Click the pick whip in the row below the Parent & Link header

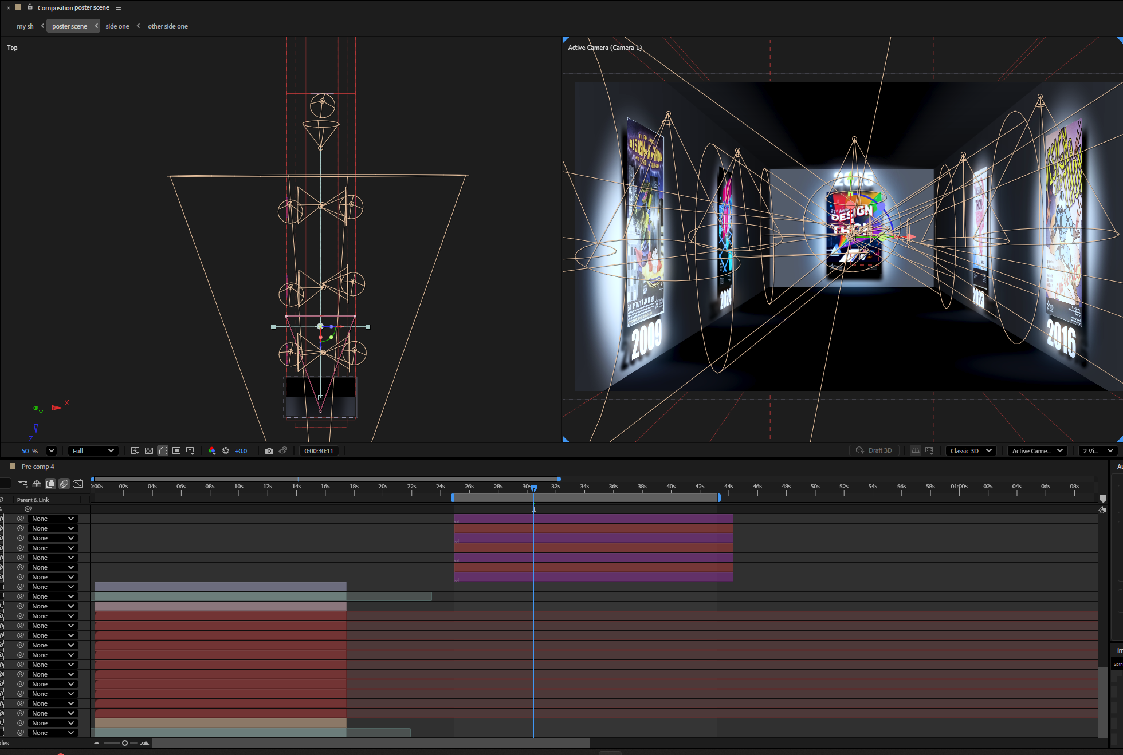pos(28,509)
